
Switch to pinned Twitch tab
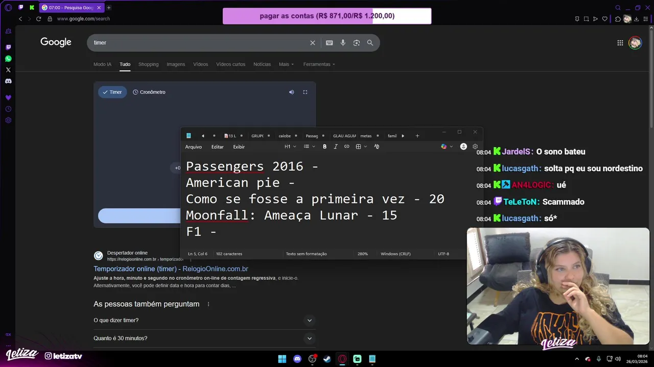tap(21, 8)
